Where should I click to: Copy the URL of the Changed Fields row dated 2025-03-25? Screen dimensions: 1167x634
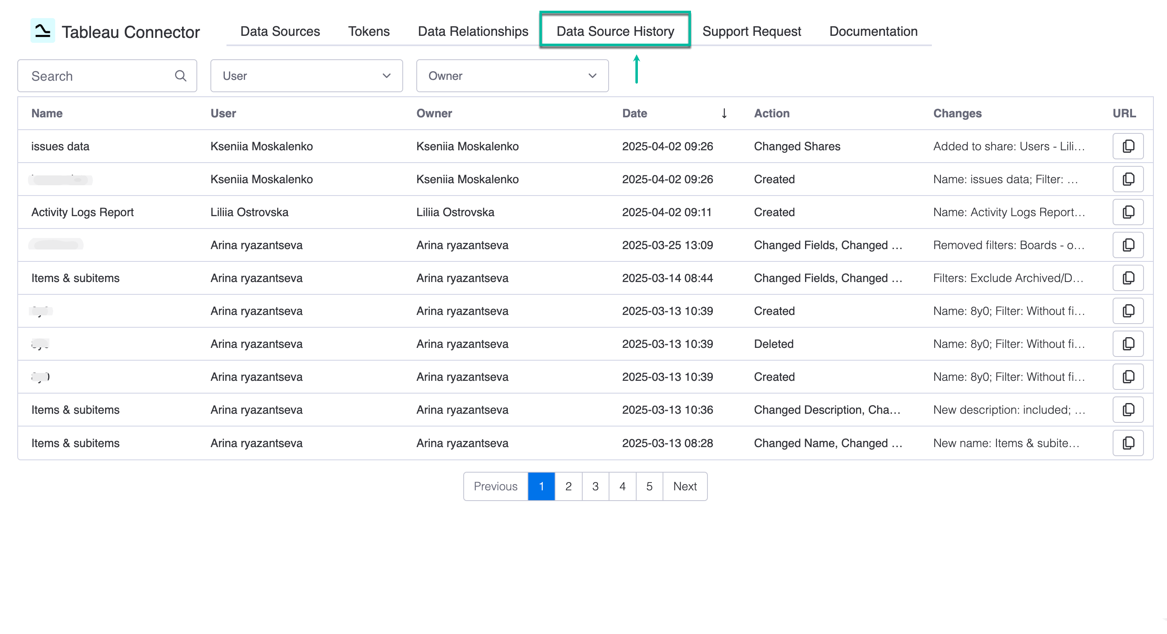tap(1128, 245)
